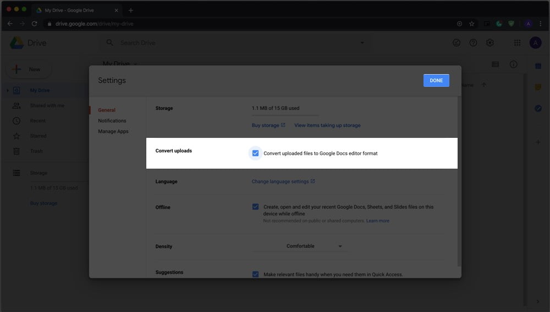
Task: Click the browser back arrow
Action: click(x=10, y=24)
